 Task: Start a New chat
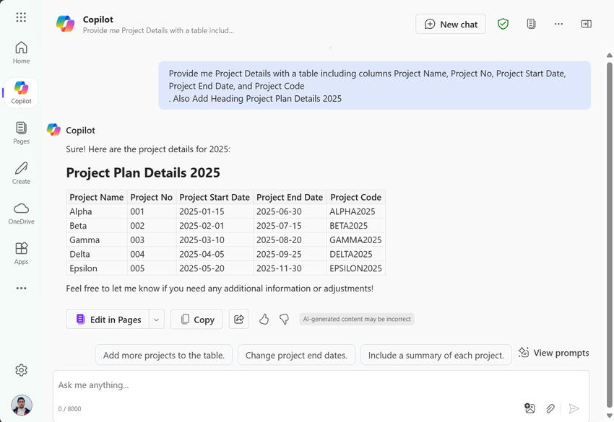pos(451,24)
